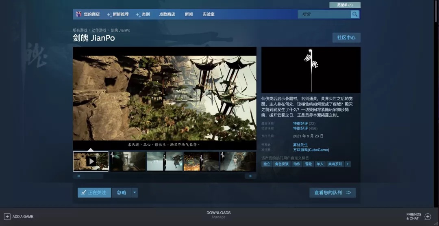
Task: Click the search magnifier icon
Action: pos(355,14)
